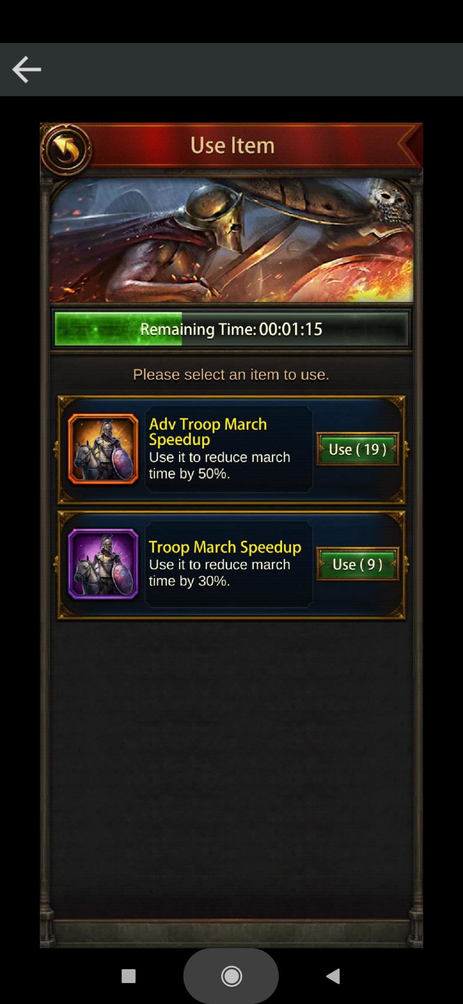
Task: Click the Use (9) button
Action: click(358, 564)
